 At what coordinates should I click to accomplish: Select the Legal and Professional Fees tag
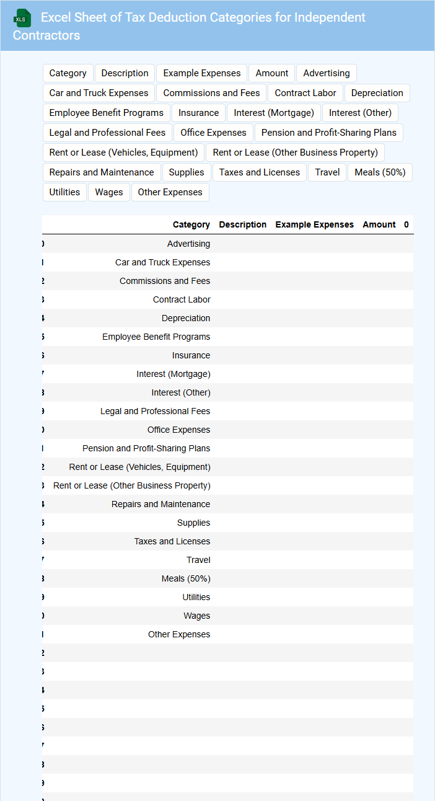click(108, 133)
